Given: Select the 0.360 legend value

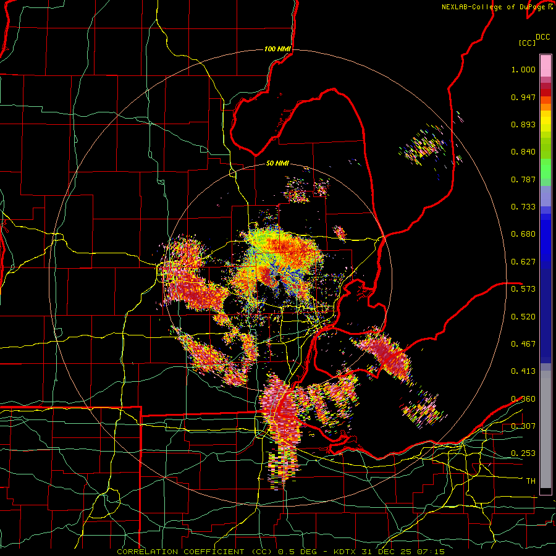Looking at the screenshot, I should pos(523,399).
